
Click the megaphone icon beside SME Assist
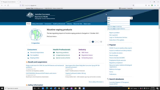tap(79, 52)
